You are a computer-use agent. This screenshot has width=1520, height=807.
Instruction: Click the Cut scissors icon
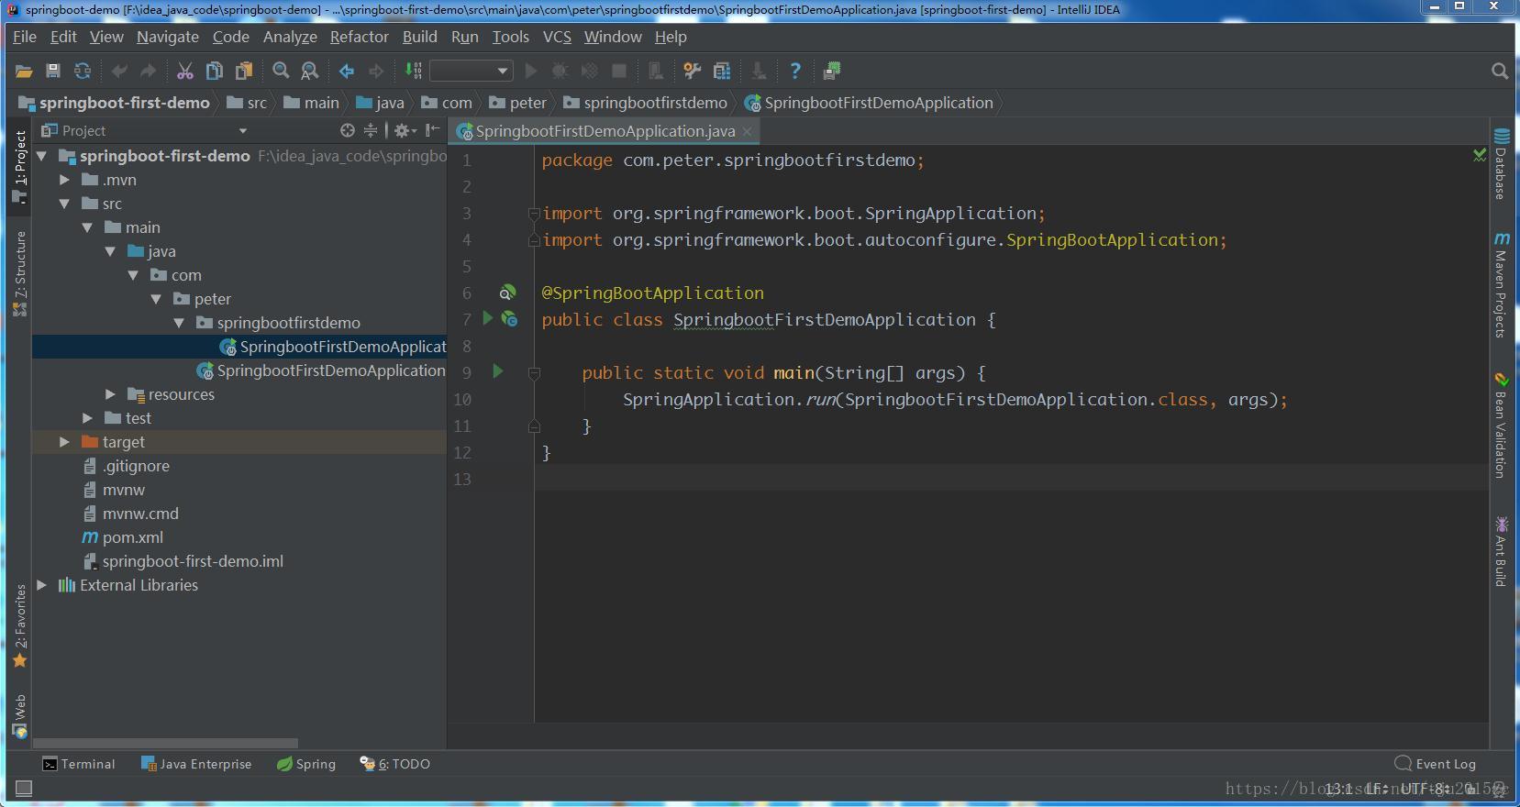185,71
